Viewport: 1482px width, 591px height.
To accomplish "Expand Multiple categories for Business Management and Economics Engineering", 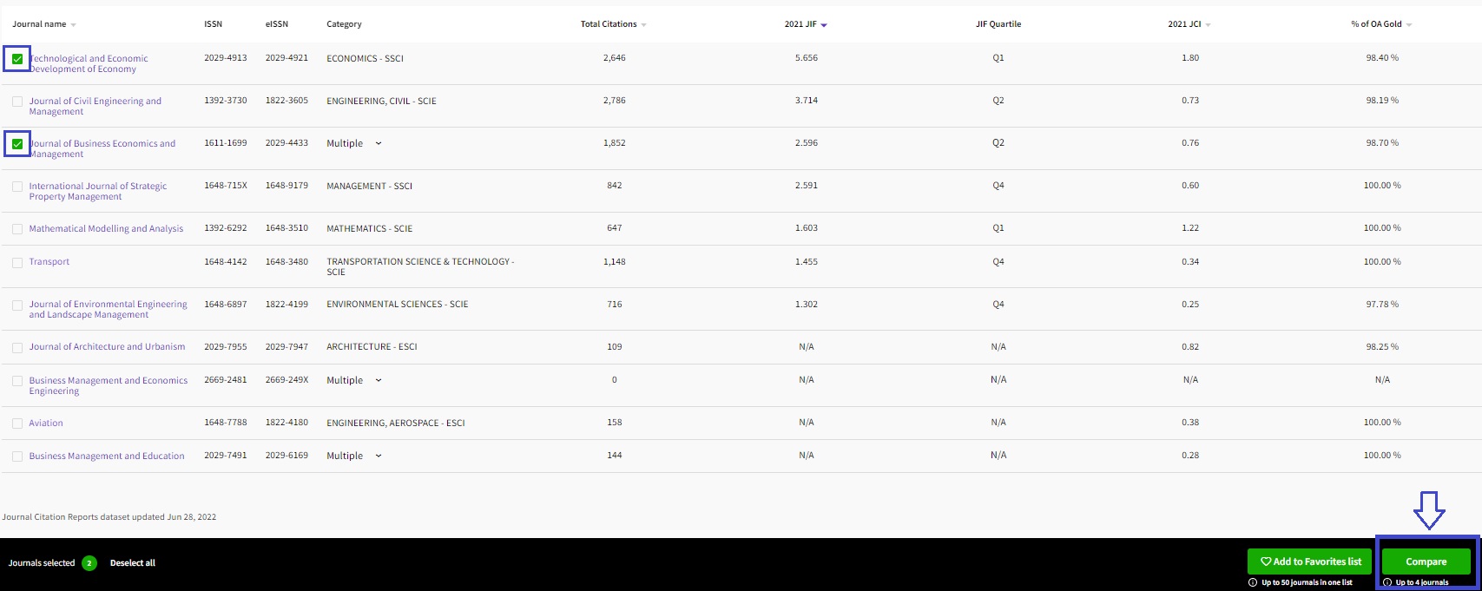I will [379, 380].
